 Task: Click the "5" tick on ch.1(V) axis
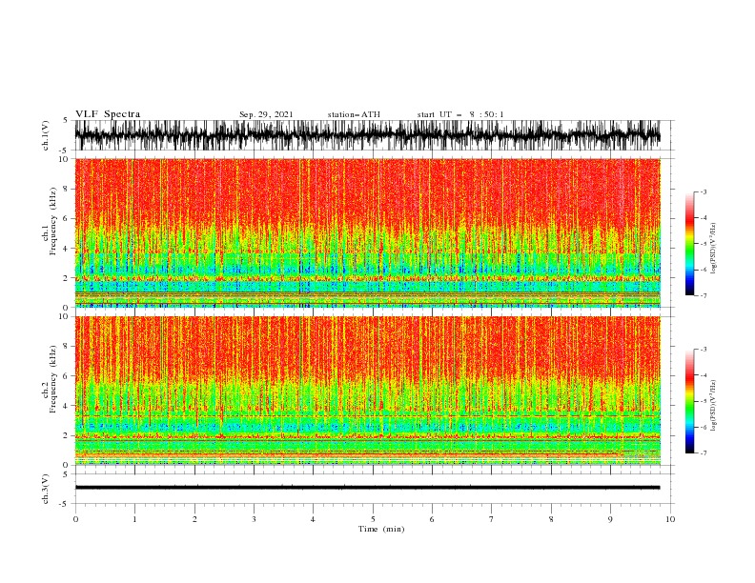66,120
